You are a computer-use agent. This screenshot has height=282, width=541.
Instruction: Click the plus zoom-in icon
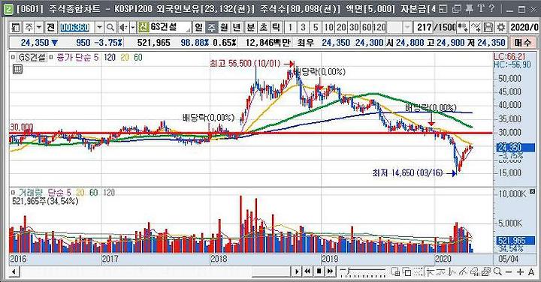pos(520,272)
